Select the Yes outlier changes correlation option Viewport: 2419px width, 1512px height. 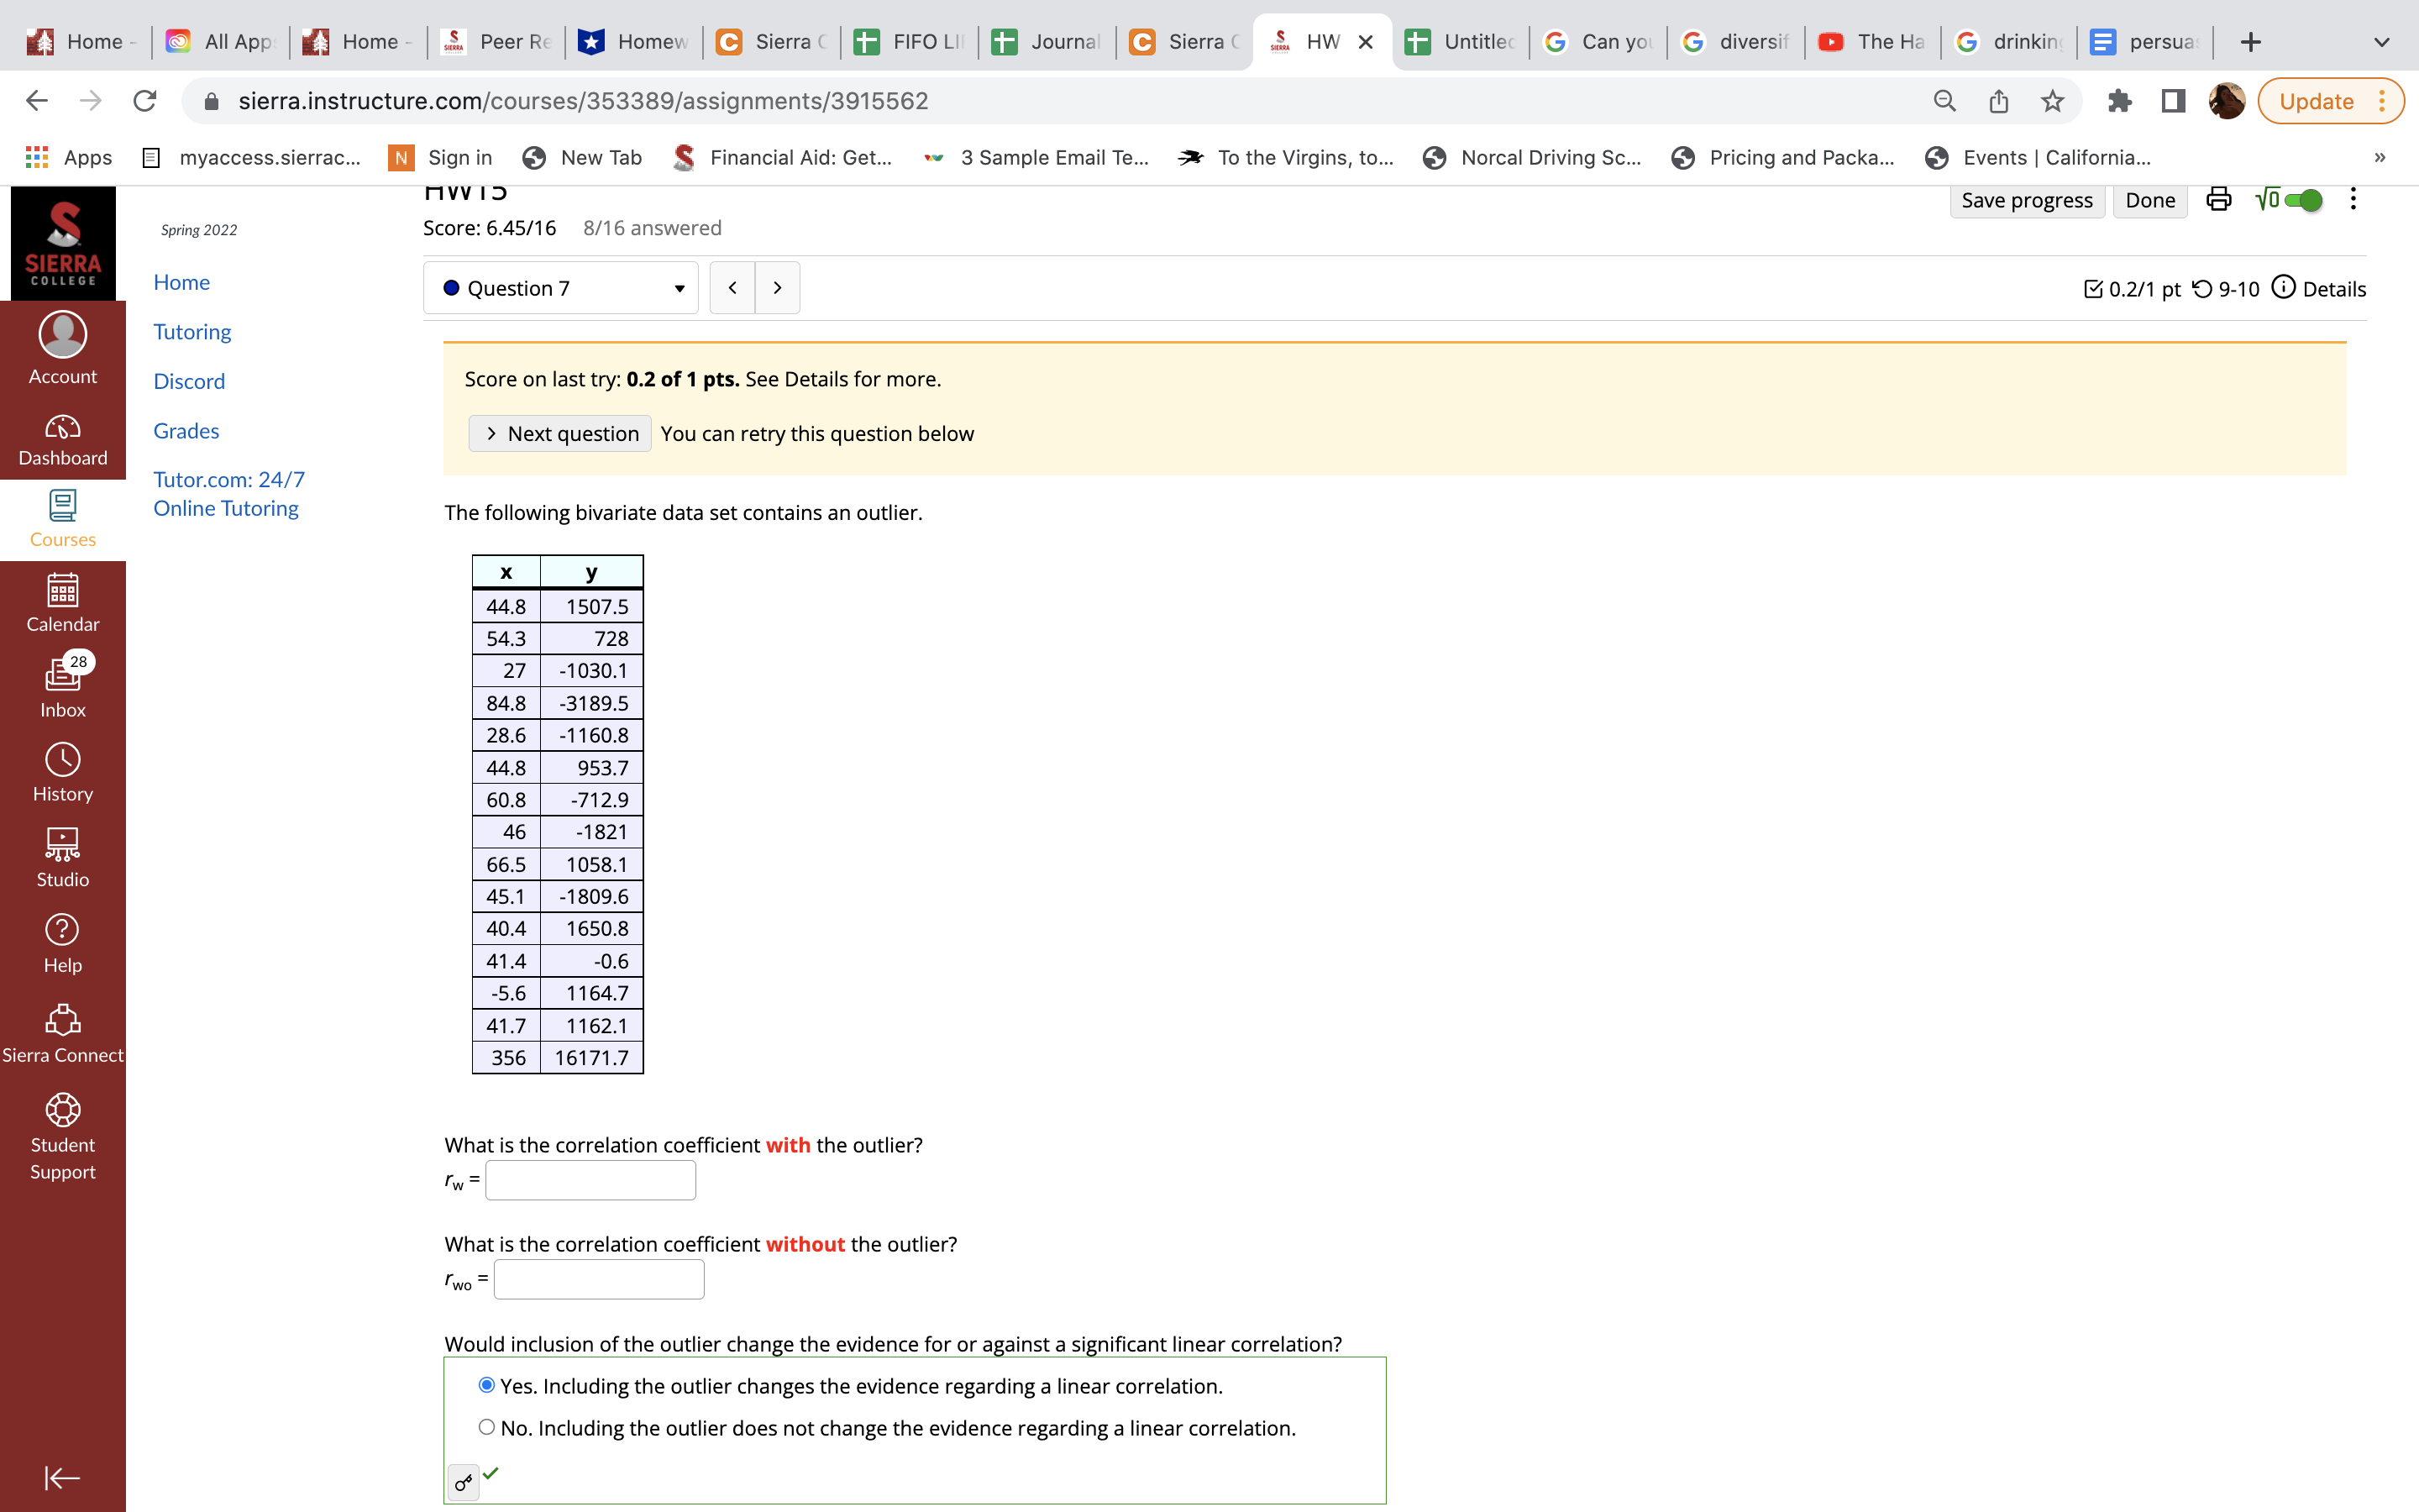[487, 1385]
